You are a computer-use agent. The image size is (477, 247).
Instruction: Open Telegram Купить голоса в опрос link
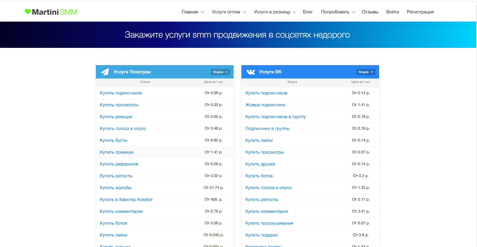point(123,128)
